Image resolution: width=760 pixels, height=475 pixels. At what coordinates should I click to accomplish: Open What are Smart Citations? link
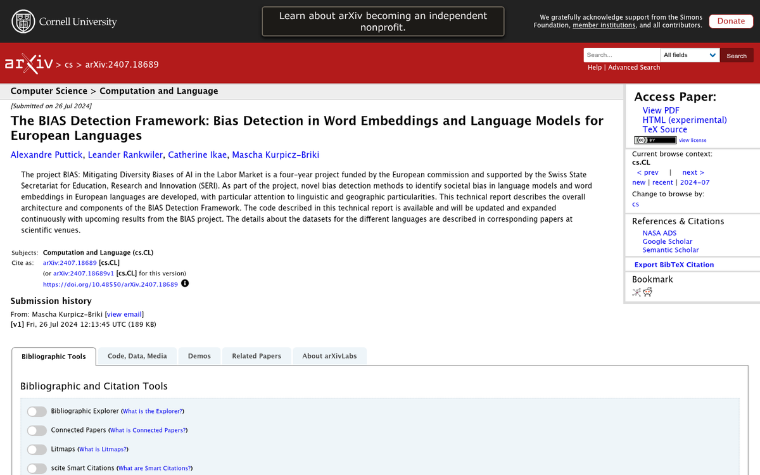tap(154, 469)
